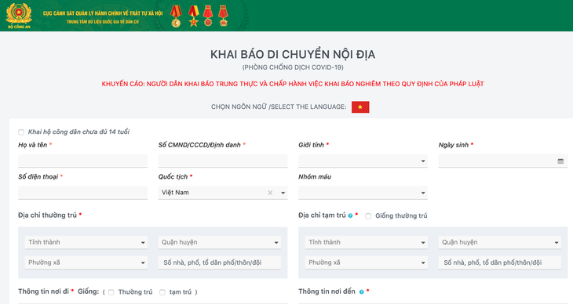Viewport: 573px width, 304px height.
Task: Click the (PHÒNG CHỐNG DỊCH COVID-19) subtitle
Action: click(293, 67)
